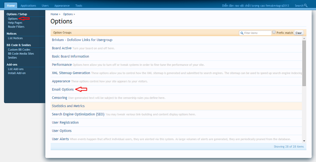The width and height of the screenshot is (316, 162).
Task: Open the Tools tab
Action: coord(79,6)
